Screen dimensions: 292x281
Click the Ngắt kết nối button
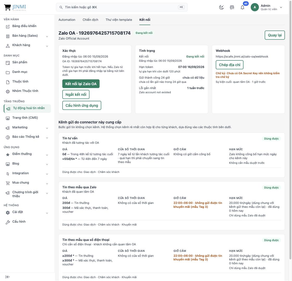(76, 95)
